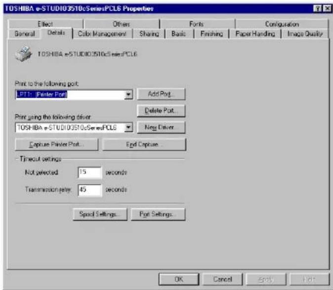Click the Apply button
The height and width of the screenshot is (290, 333).
pyautogui.click(x=266, y=279)
